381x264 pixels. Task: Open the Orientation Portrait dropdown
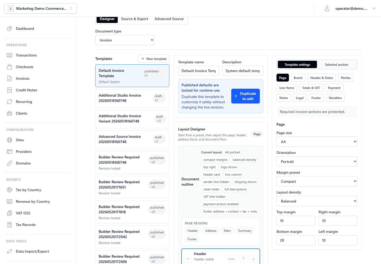[317, 162]
